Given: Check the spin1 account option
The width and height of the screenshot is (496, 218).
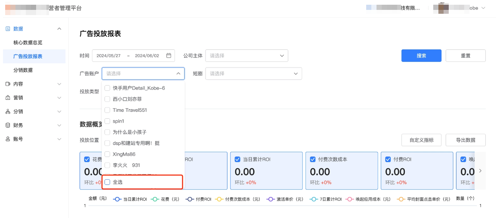Looking at the screenshot, I should 107,121.
